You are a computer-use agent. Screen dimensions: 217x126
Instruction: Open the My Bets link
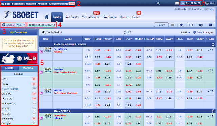[6, 4]
